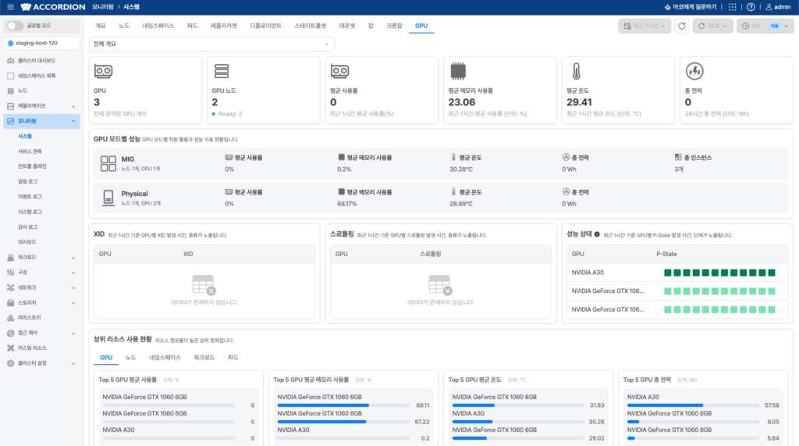Click the 클러스터 대시보드 sidebar icon

(11, 61)
